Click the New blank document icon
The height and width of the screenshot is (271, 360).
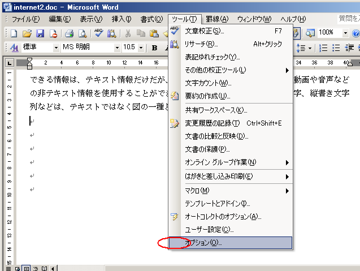[14, 33]
